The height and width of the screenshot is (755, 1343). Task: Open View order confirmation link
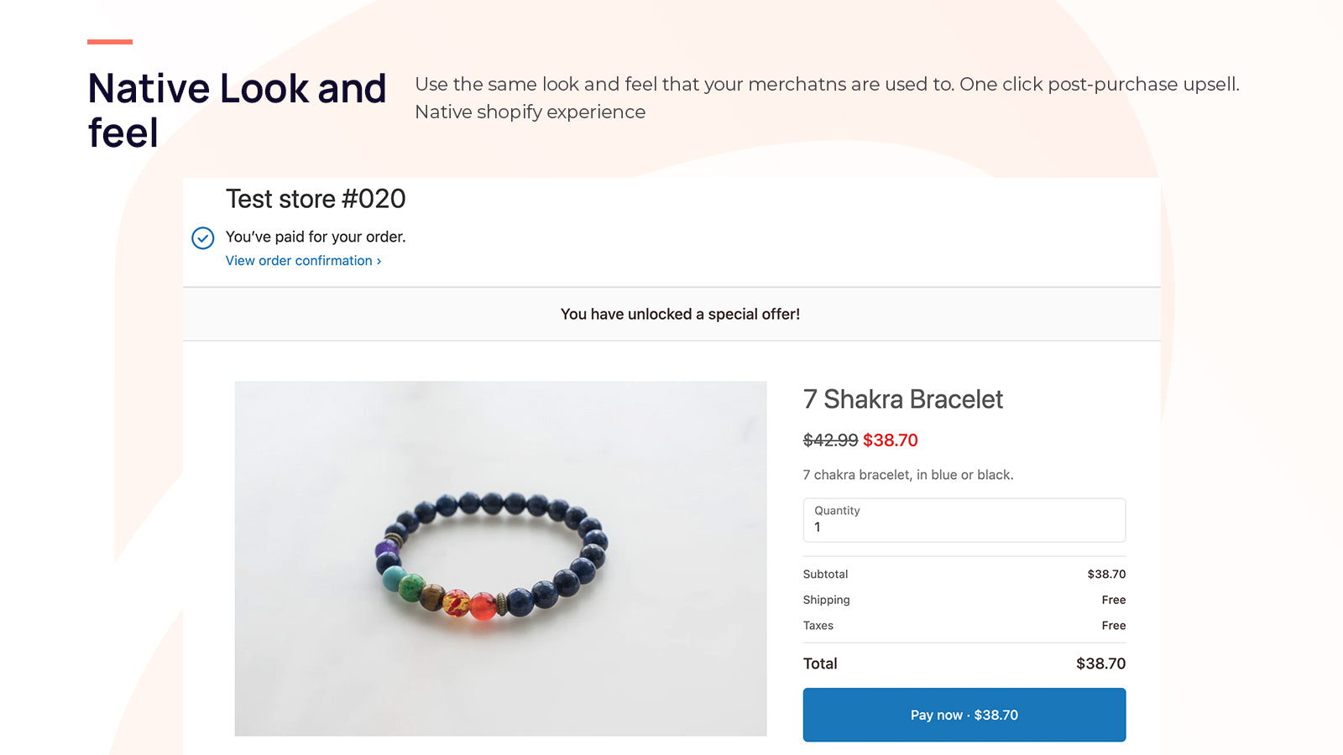[298, 261]
